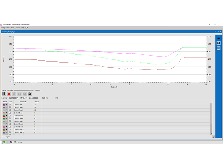Start recording with the red record icon
Image resolution: width=223 pixels, height=167 pixels.
click(x=9, y=94)
